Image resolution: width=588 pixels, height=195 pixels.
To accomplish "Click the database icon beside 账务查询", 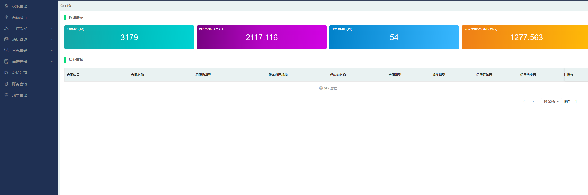I will (x=6, y=84).
